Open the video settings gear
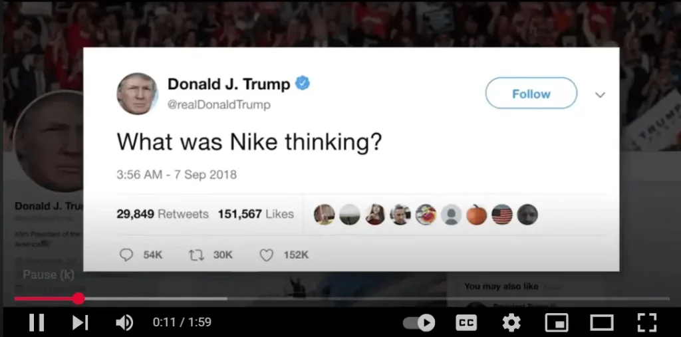This screenshot has height=337, width=681. click(x=511, y=322)
